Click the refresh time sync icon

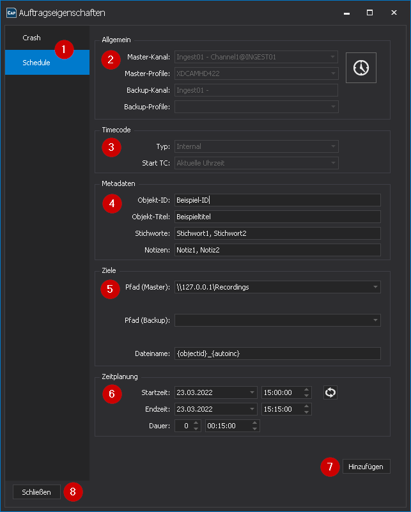pos(330,392)
